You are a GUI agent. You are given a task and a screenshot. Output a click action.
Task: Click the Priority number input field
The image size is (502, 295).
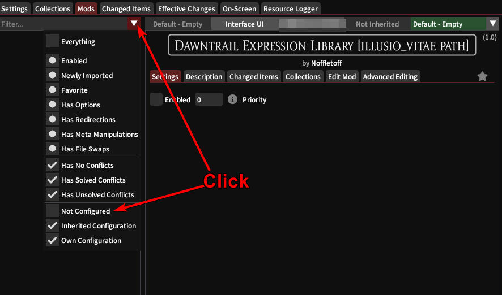(x=209, y=99)
